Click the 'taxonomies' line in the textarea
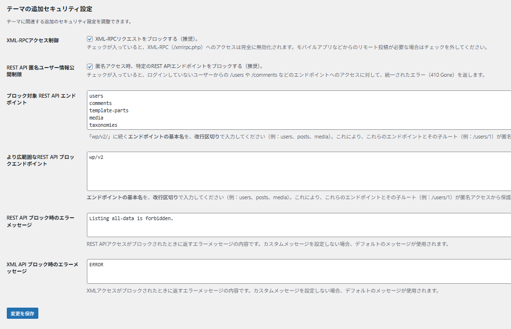Viewport: 511px width, 329px height. (103, 125)
